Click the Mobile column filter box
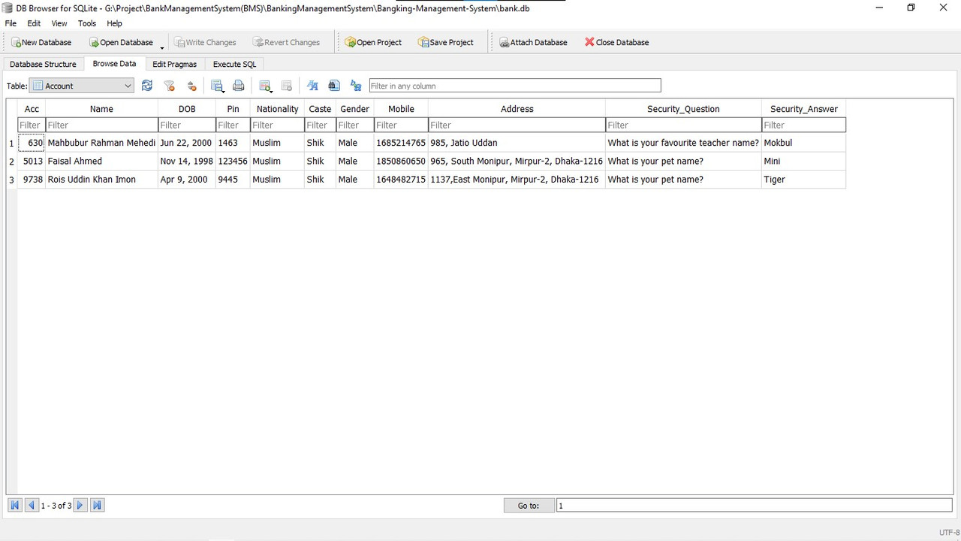961x541 pixels. tap(401, 125)
